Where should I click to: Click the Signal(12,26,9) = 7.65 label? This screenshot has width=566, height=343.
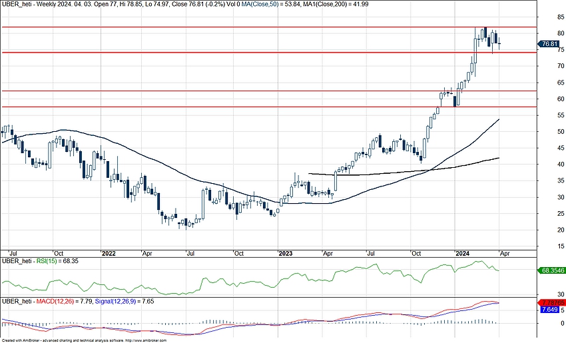pos(125,301)
